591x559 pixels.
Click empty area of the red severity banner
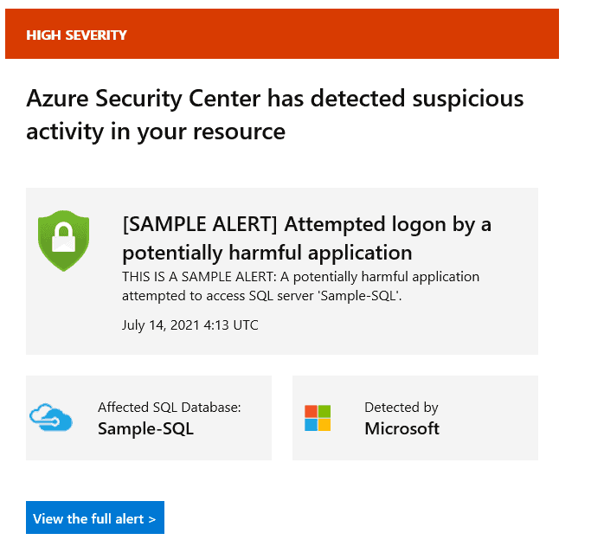(339, 34)
